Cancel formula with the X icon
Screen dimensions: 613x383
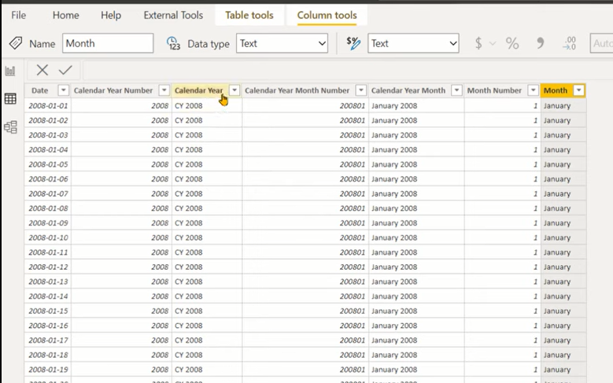point(42,70)
